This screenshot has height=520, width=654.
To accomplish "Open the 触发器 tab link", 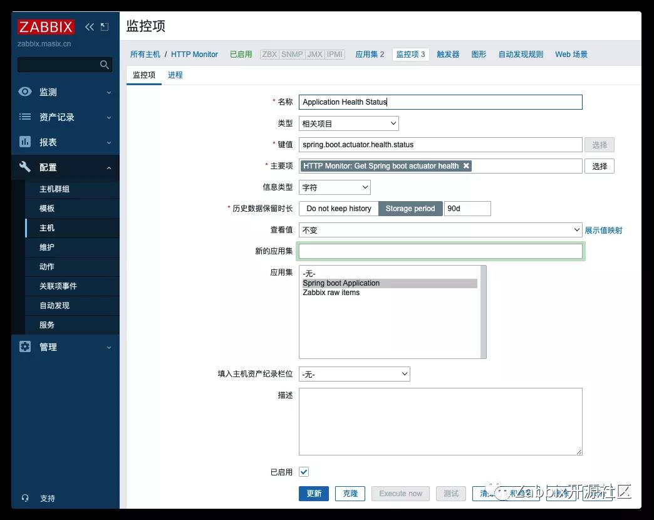I will point(448,55).
